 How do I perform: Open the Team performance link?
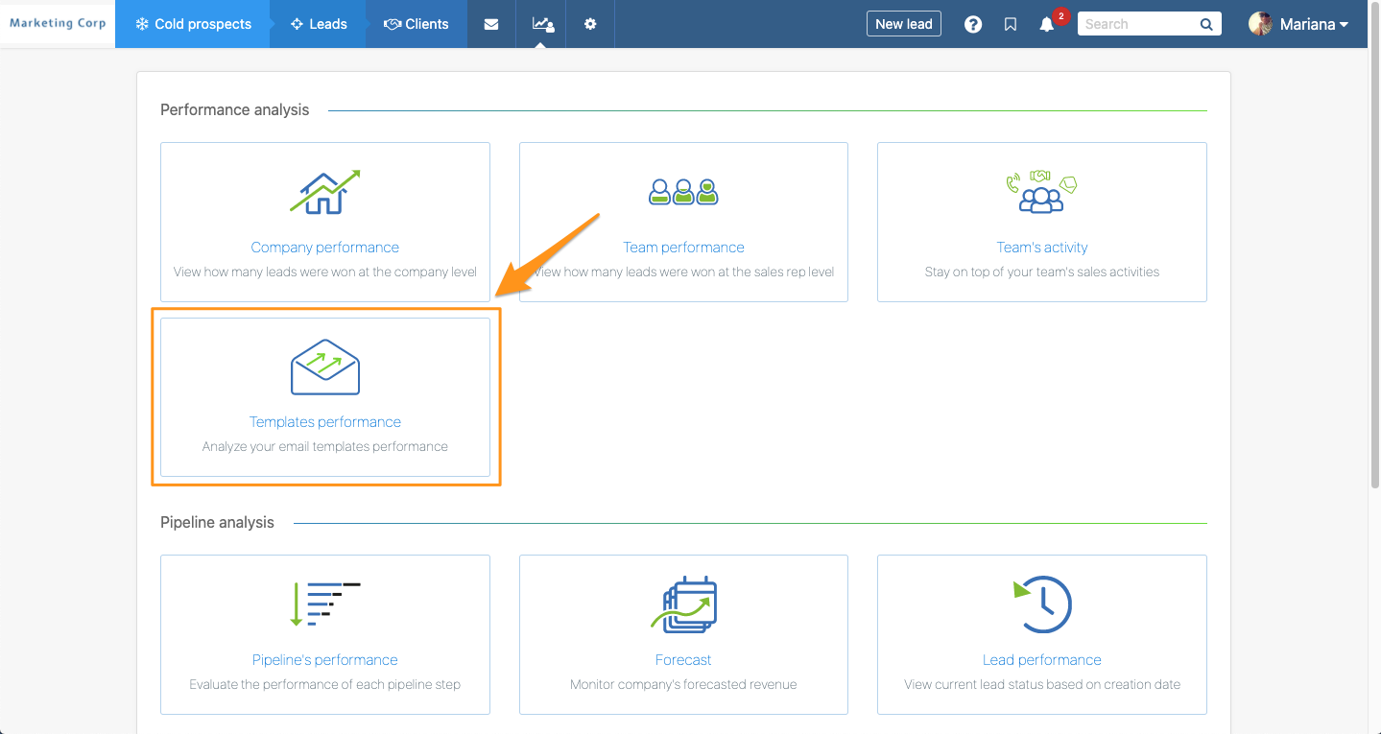(683, 248)
